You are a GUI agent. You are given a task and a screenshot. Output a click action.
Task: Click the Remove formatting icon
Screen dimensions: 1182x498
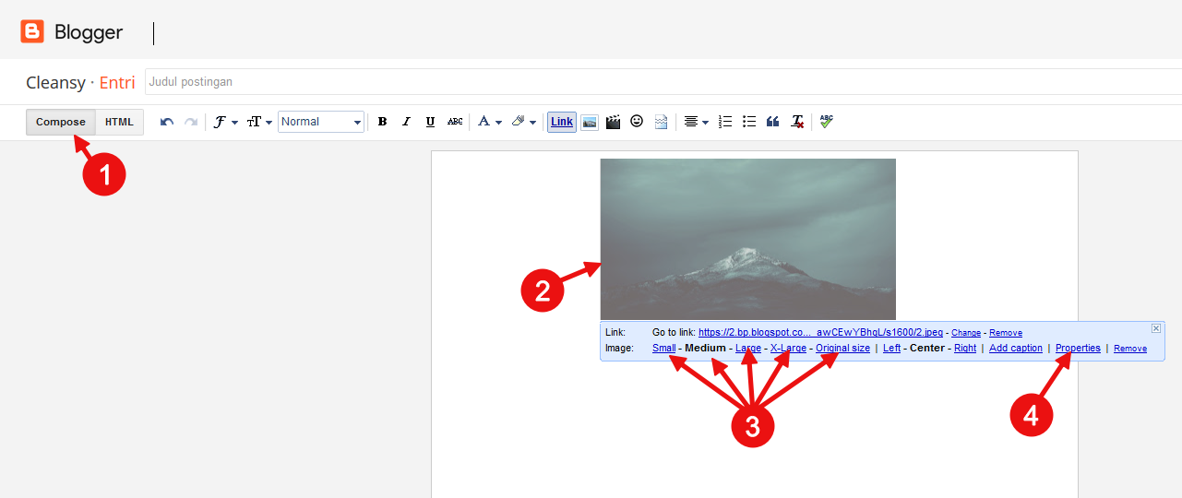coord(797,122)
